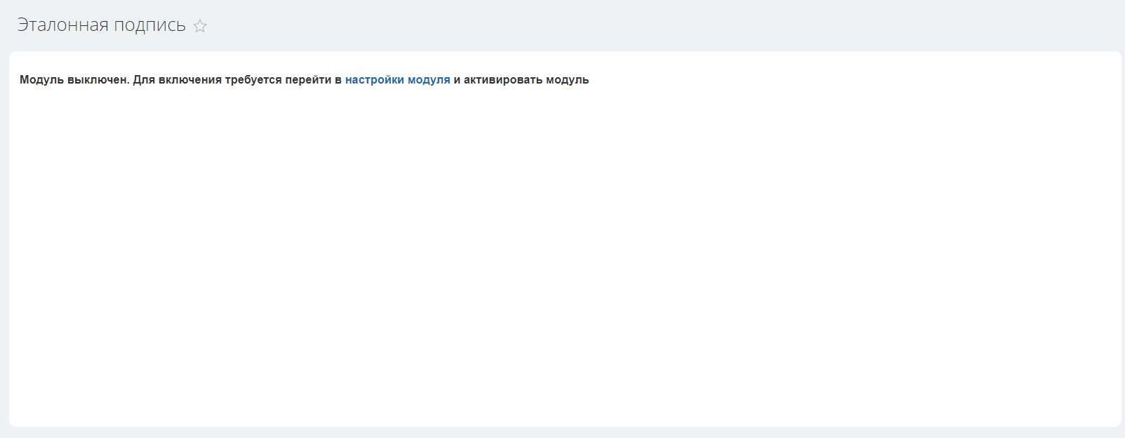The image size is (1125, 438).
Task: Click the word 'настройки' in the blue link
Action: pos(374,80)
